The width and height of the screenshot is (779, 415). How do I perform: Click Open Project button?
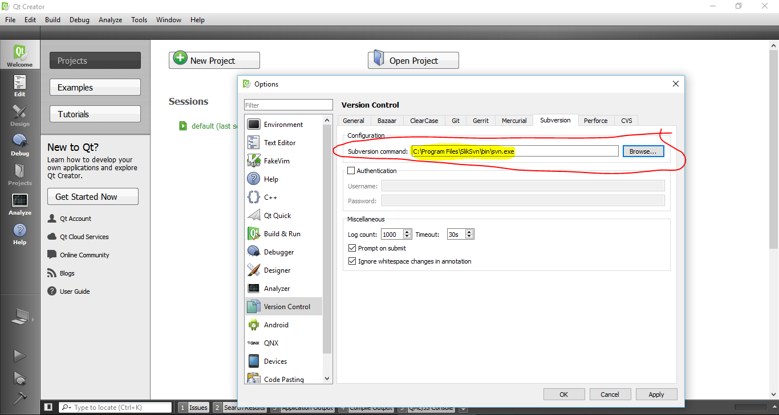[x=413, y=60]
